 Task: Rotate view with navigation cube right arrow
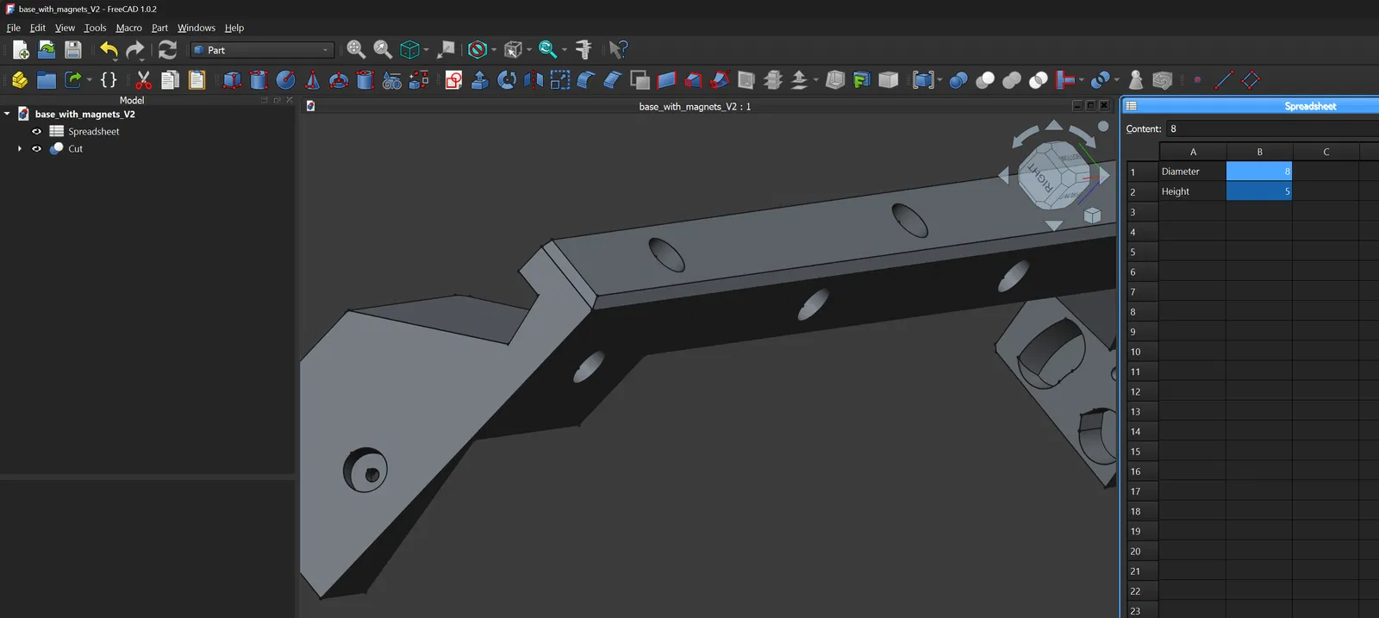(x=1105, y=176)
